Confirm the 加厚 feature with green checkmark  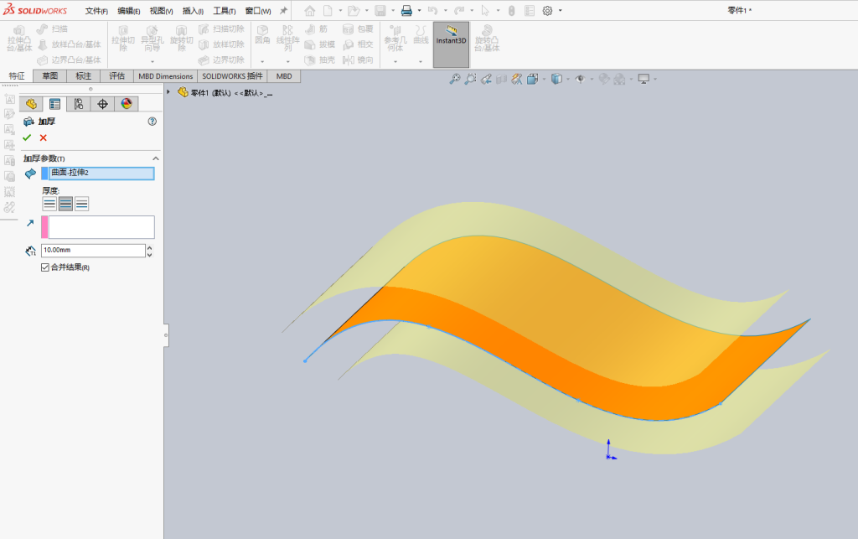pos(27,138)
